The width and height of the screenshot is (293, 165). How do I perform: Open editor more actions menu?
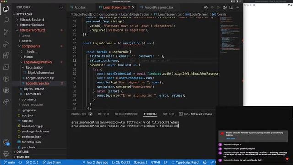237,7
